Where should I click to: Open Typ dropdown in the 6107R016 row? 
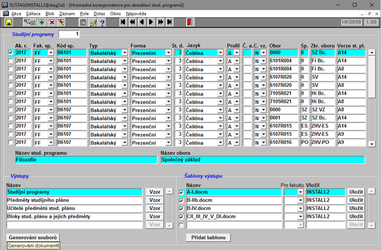pyautogui.click(x=124, y=143)
